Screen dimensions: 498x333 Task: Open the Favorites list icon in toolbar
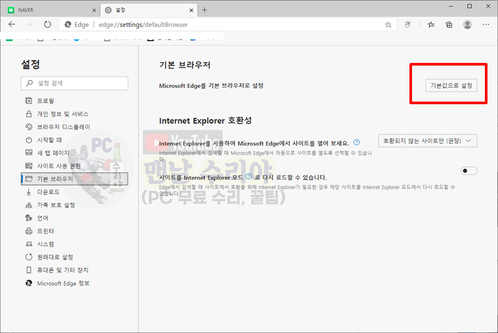pyautogui.click(x=431, y=24)
